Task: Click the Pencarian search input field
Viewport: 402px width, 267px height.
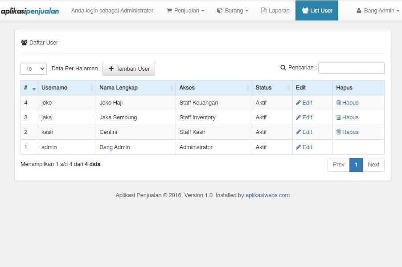Action: [x=351, y=68]
